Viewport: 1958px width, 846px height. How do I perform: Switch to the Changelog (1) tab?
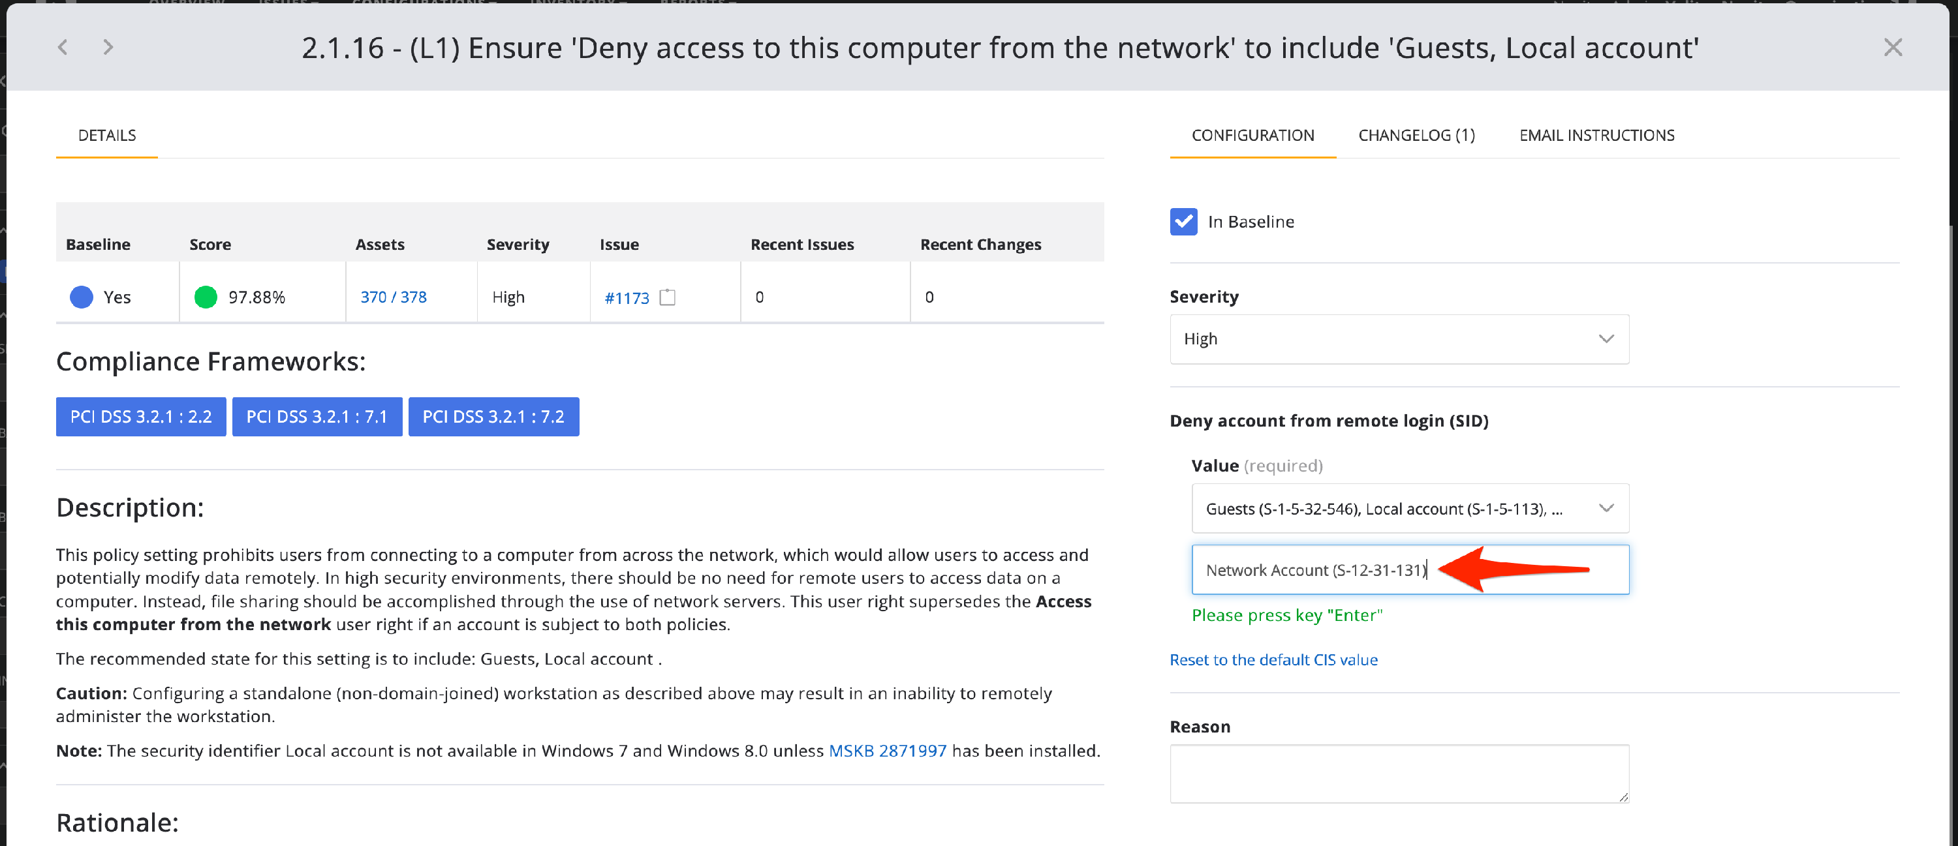point(1416,135)
